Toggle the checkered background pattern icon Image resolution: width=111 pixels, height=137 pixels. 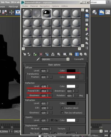87,20
